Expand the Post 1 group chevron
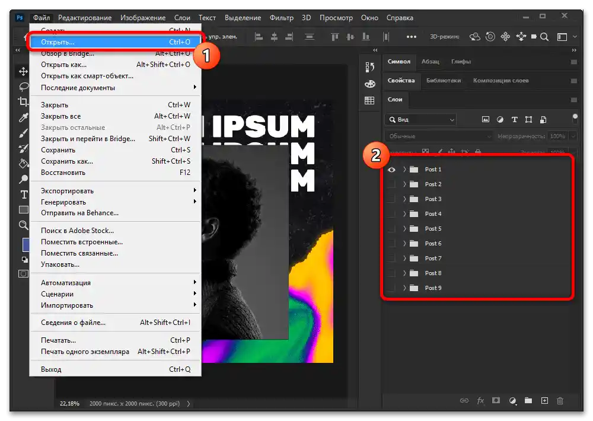The height and width of the screenshot is (421, 593). 404,170
